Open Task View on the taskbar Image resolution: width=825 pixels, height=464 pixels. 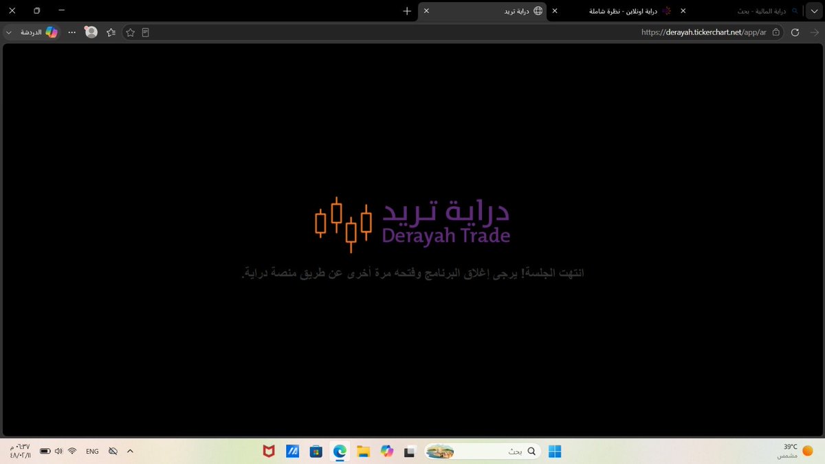(410, 452)
